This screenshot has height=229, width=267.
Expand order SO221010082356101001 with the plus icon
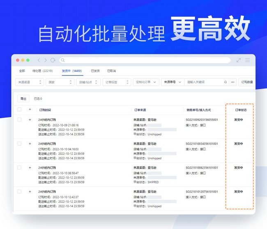coord(30,167)
